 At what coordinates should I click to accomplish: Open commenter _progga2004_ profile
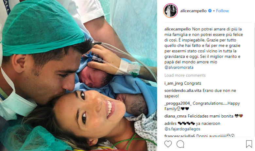(178, 103)
